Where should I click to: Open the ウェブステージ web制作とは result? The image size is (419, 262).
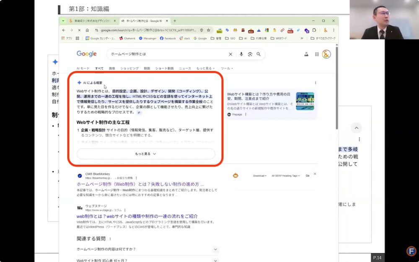[137, 216]
